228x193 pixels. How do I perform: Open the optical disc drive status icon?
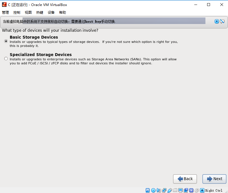pos(153,190)
